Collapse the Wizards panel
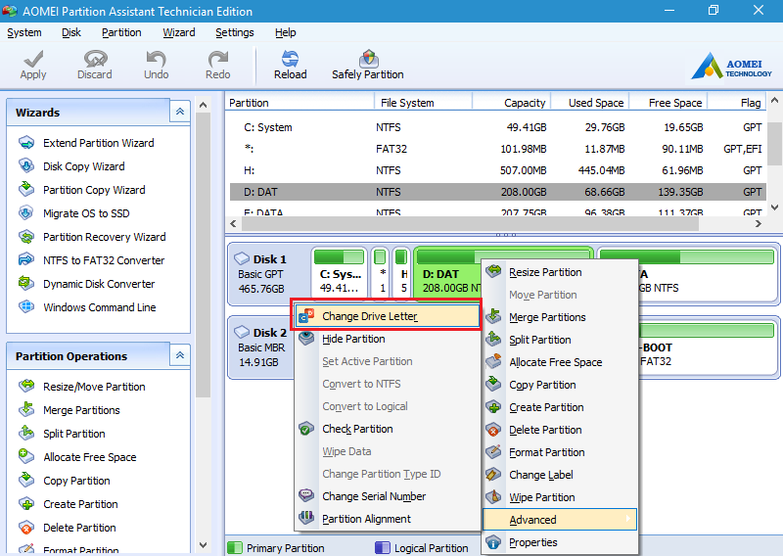 pos(180,112)
